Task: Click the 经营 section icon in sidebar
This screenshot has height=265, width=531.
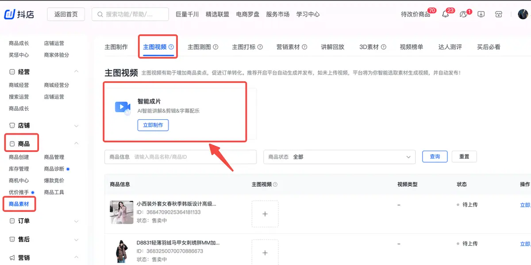Action: click(x=12, y=72)
